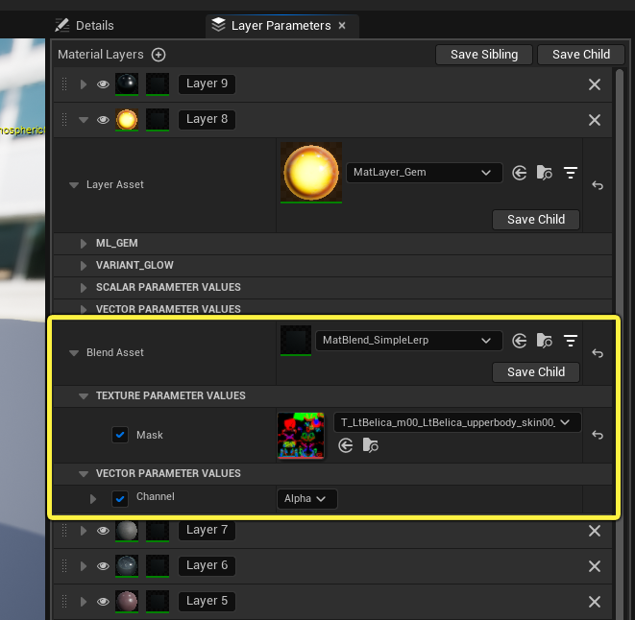635x620 pixels.
Task: Click the Save Sibling button
Action: 484,55
